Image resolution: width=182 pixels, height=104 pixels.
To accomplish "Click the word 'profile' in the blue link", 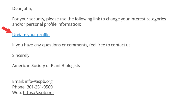I will [x=43, y=35].
